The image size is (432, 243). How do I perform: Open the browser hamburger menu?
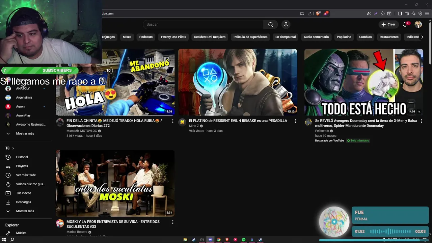pyautogui.click(x=427, y=13)
